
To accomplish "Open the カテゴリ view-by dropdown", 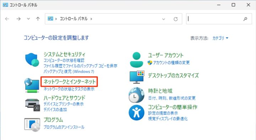I will point(220,38).
